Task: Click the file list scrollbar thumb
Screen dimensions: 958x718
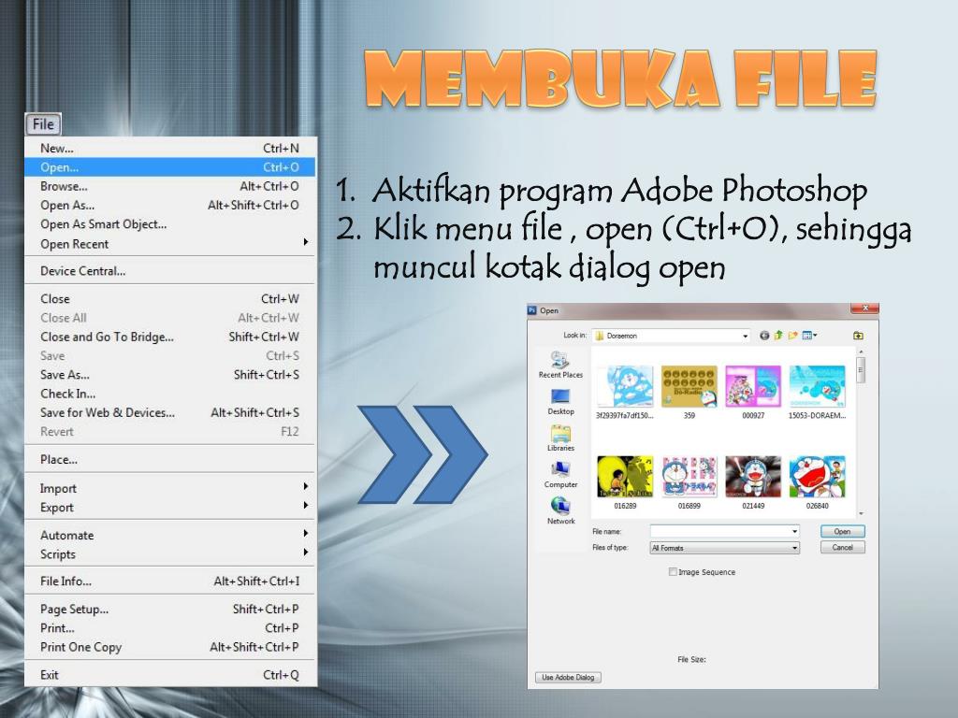Action: (861, 370)
